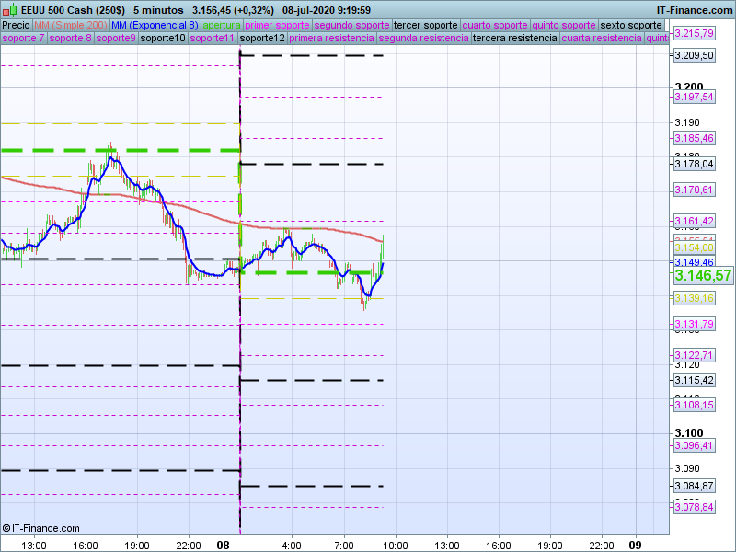The width and height of the screenshot is (736, 552).
Task: Click the current price tag 3.146,57
Action: pyautogui.click(x=703, y=275)
